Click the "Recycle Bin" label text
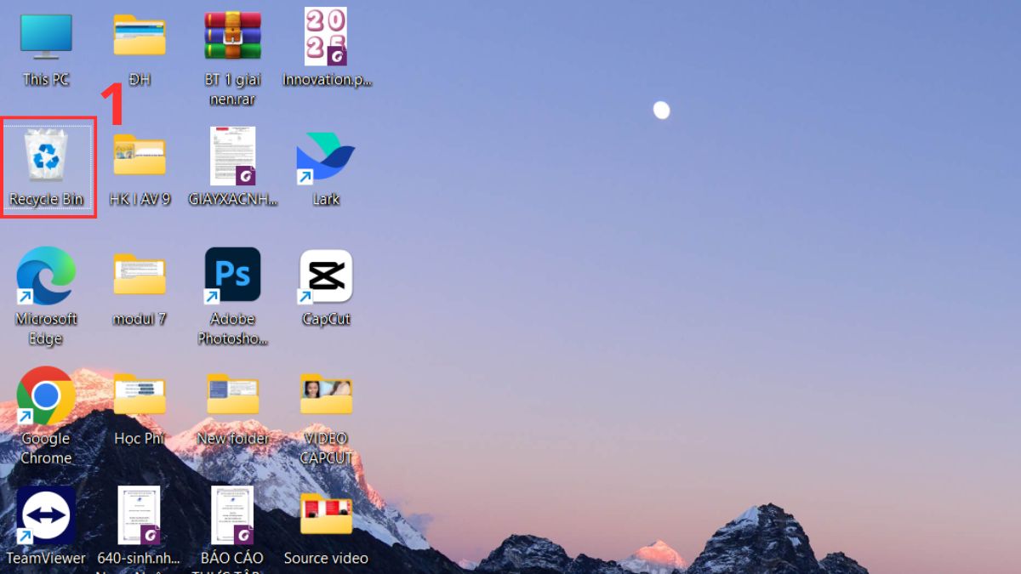 (x=47, y=200)
